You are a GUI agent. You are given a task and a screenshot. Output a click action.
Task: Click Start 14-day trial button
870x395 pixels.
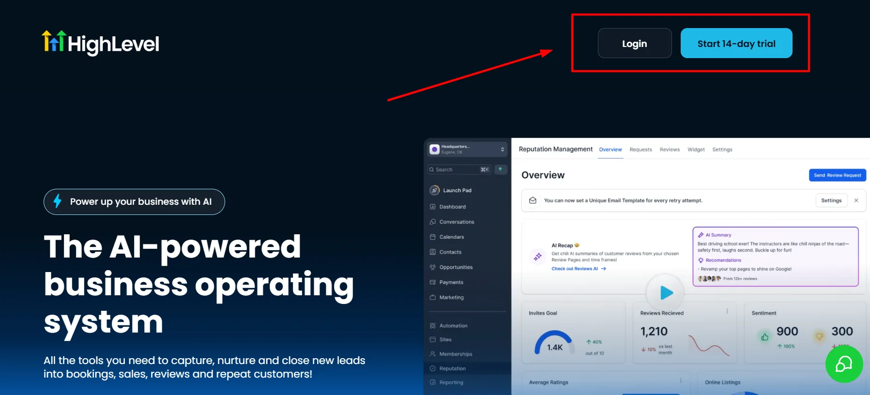[736, 43]
